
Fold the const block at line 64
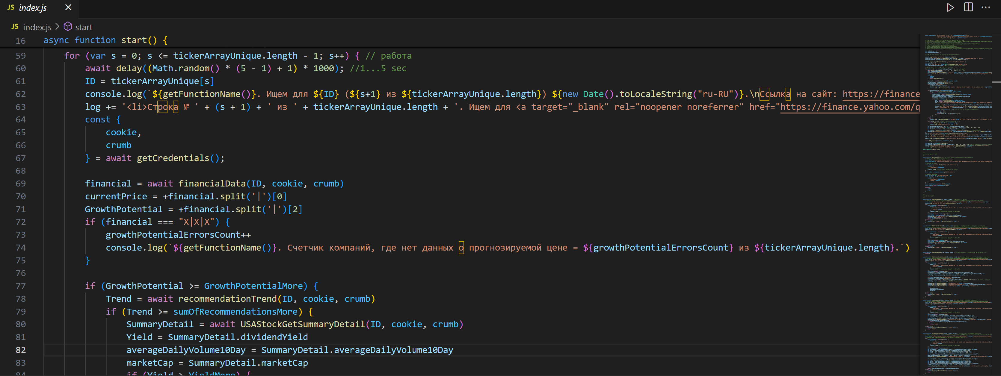pyautogui.click(x=36, y=120)
